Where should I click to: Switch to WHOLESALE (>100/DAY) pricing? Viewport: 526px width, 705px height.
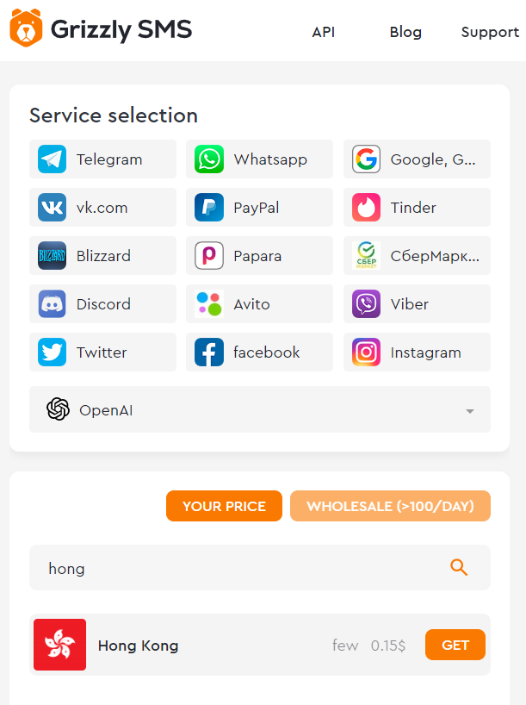click(x=390, y=506)
